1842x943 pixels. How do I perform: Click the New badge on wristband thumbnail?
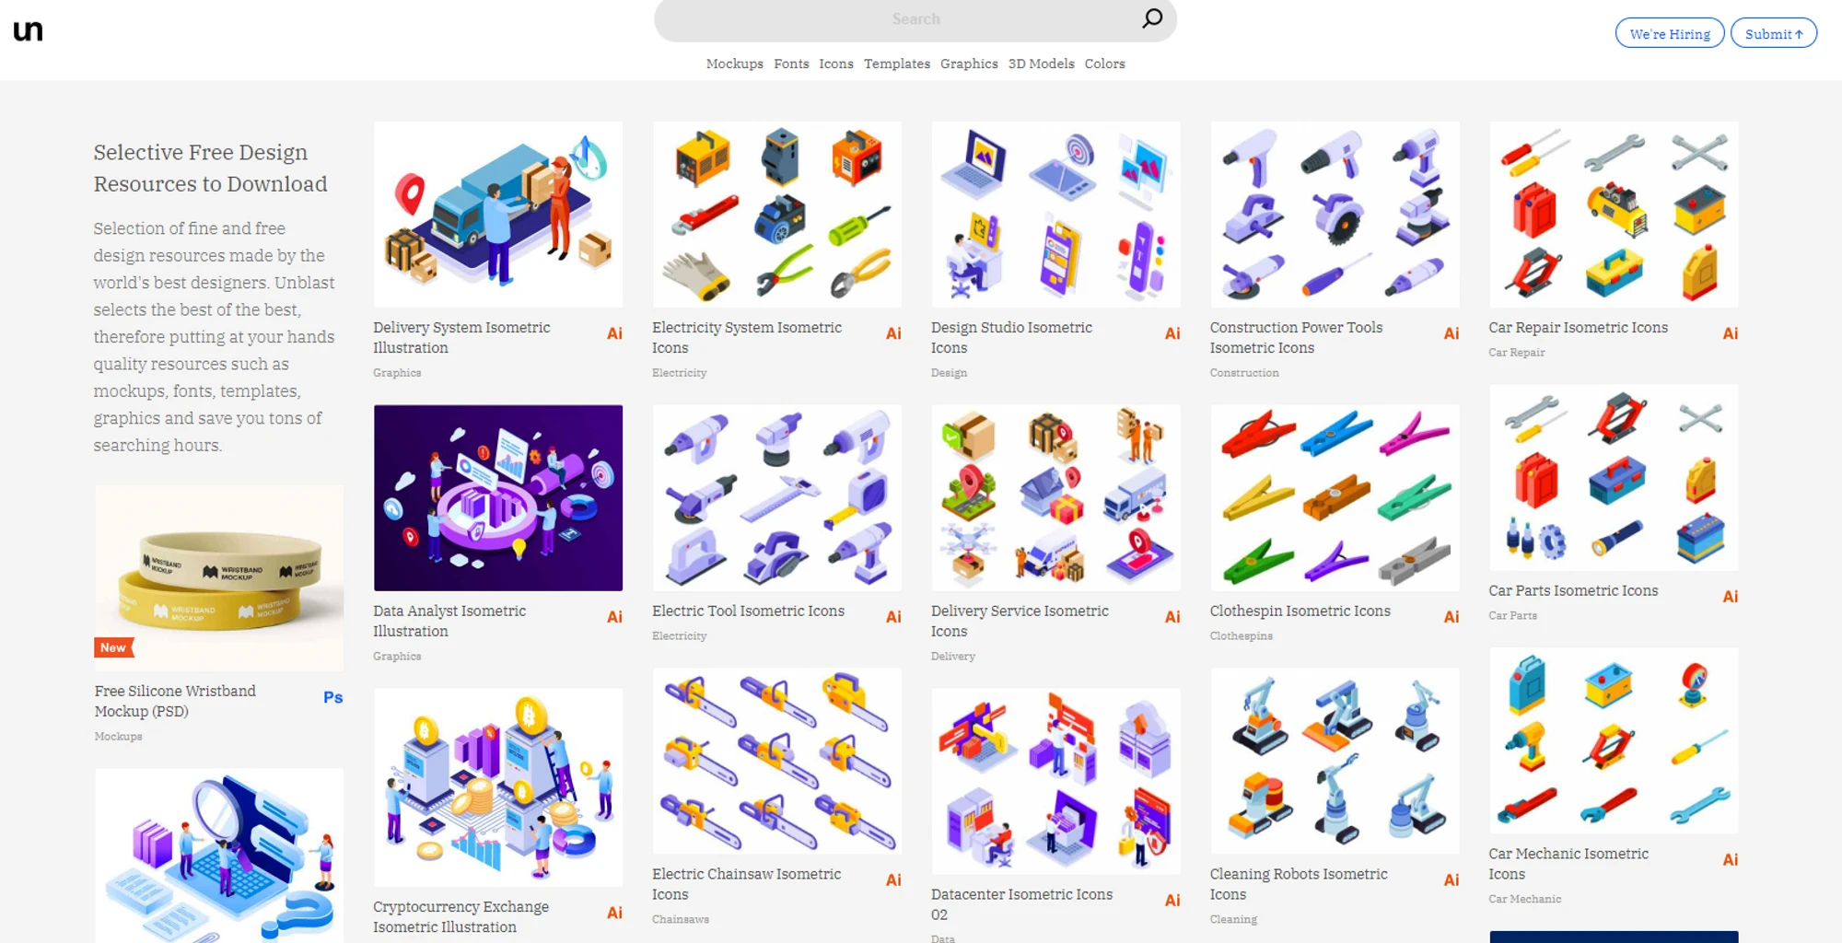coord(113,647)
